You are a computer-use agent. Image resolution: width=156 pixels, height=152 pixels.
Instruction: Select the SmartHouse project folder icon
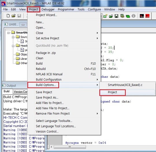13,32
